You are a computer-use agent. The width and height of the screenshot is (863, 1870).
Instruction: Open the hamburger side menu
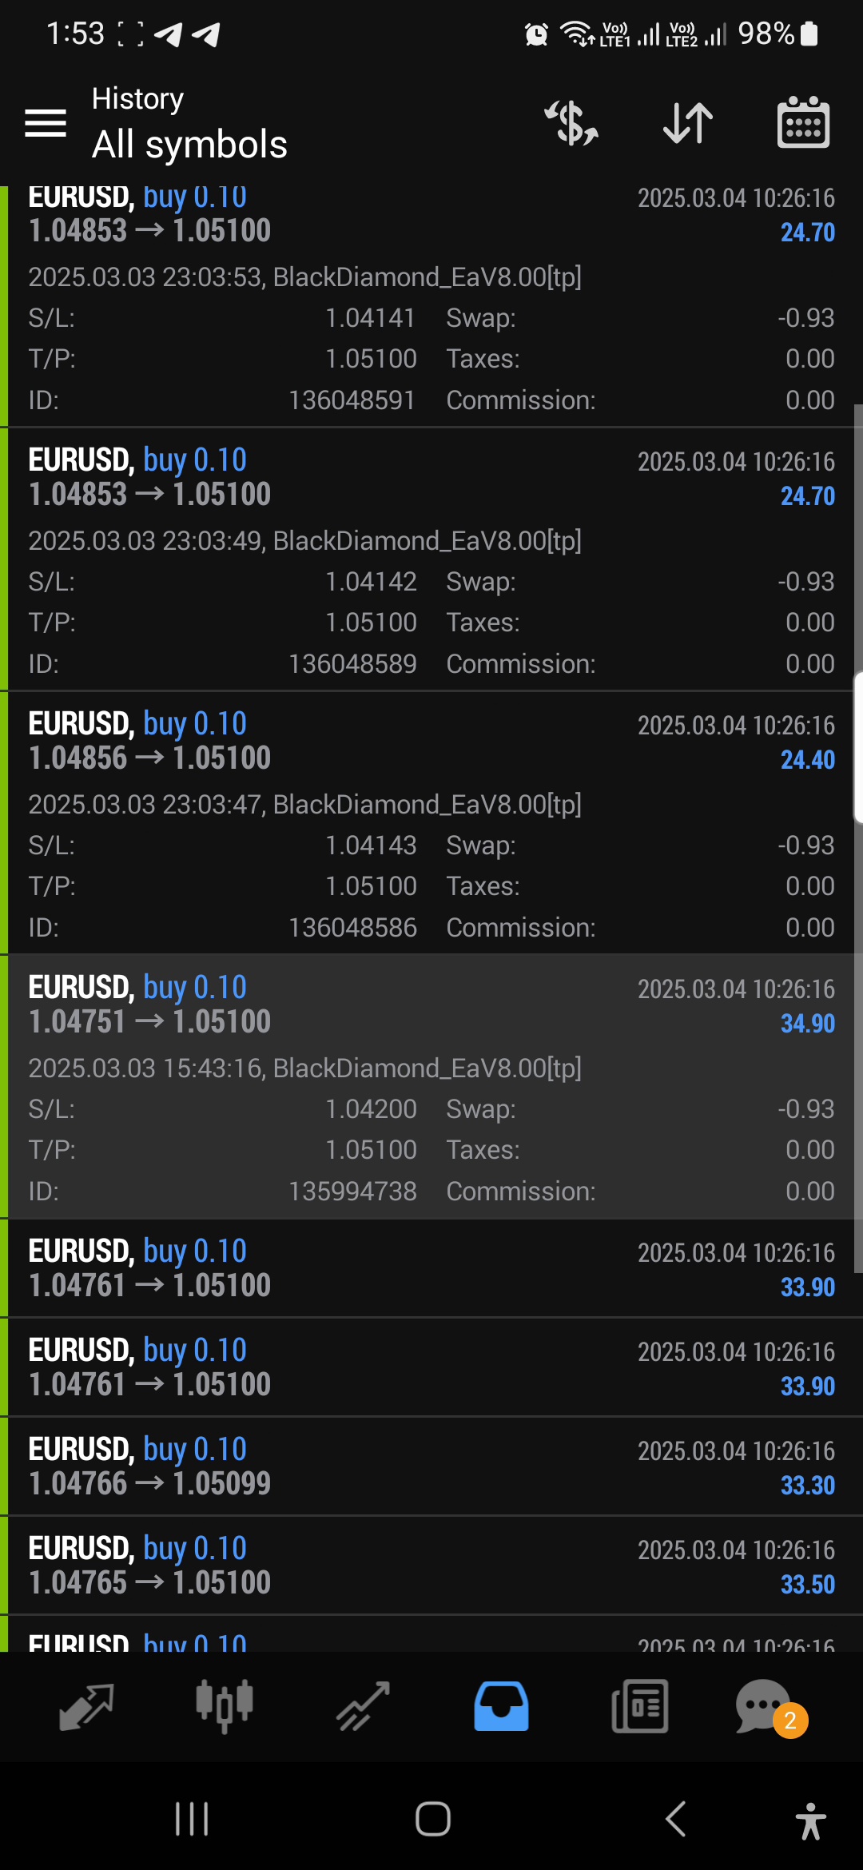click(46, 123)
